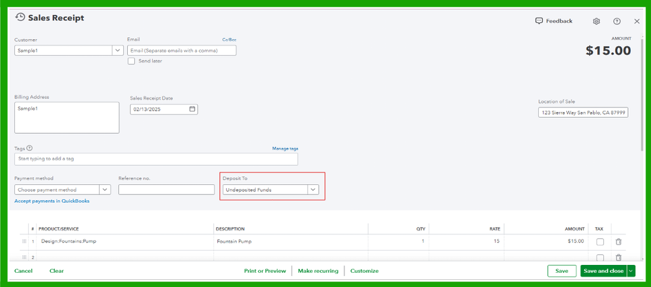This screenshot has width=651, height=287.
Task: Click the Location of Sale field
Action: pyautogui.click(x=583, y=113)
